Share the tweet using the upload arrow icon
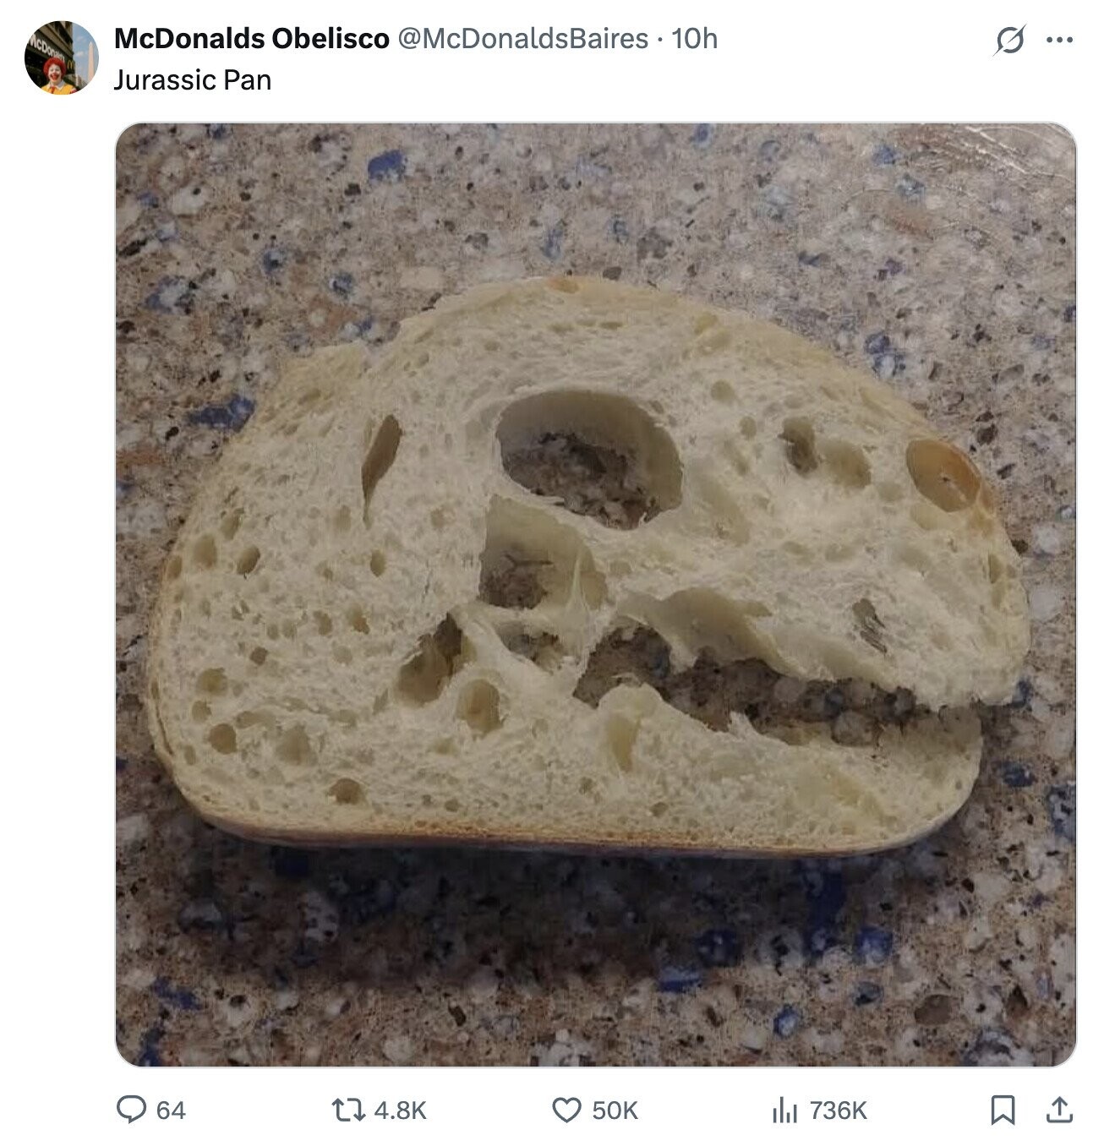 (x=1058, y=1109)
